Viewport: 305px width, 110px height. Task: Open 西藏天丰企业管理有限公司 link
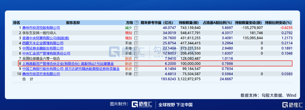(43, 43)
